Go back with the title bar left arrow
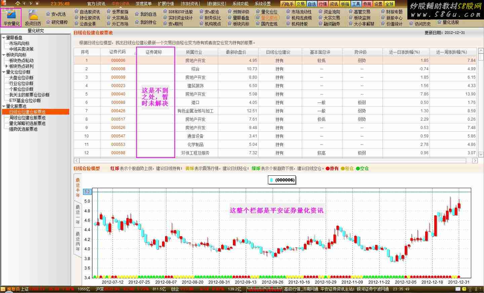Screen dimensions: 484x293 (25, 3)
